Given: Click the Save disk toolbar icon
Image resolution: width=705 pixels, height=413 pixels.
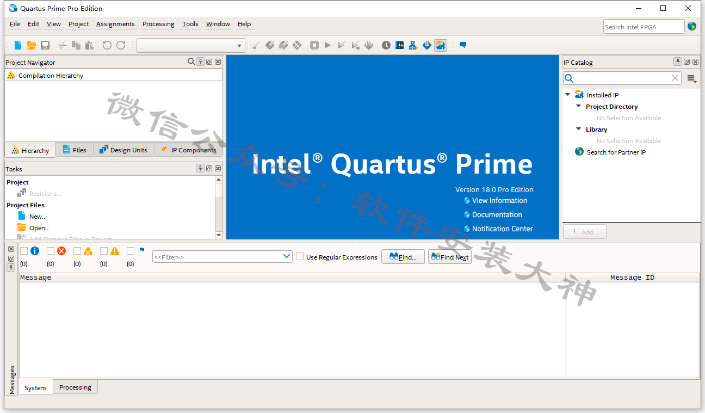Looking at the screenshot, I should [x=45, y=45].
